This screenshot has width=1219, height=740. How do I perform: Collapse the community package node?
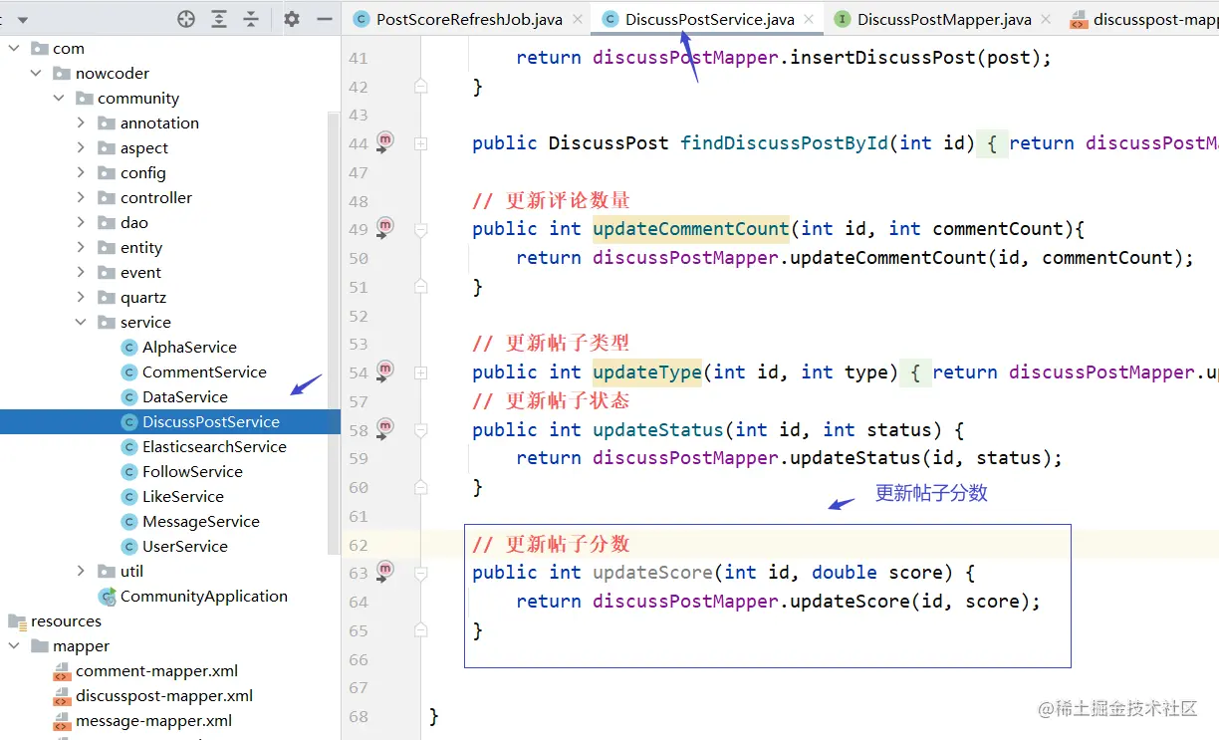[x=59, y=98]
